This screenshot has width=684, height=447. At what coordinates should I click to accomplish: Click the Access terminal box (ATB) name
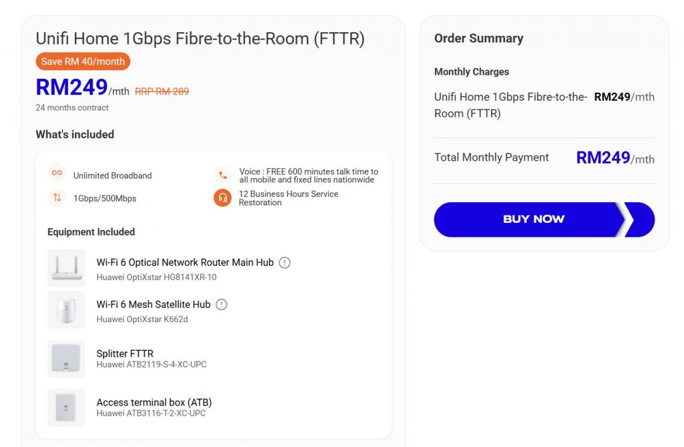[154, 402]
